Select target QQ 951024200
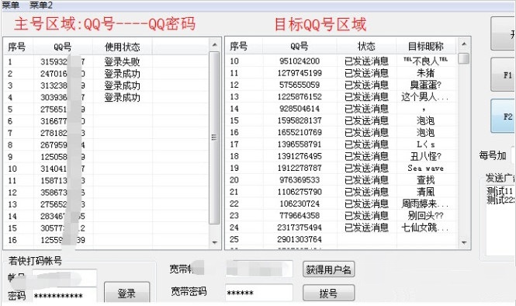The height and width of the screenshot is (306, 516). coord(300,61)
